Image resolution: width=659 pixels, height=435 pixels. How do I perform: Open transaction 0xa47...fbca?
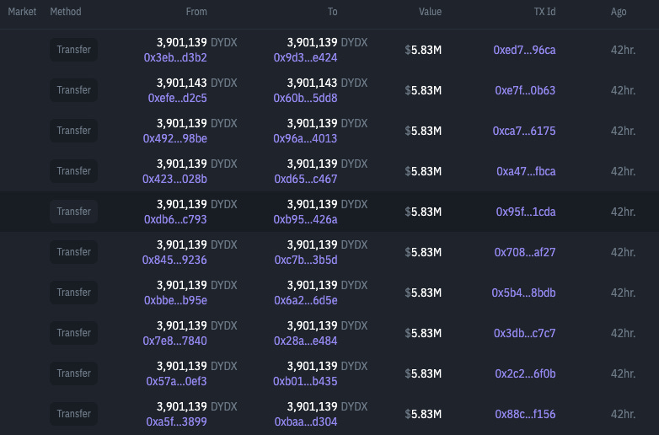(x=526, y=171)
